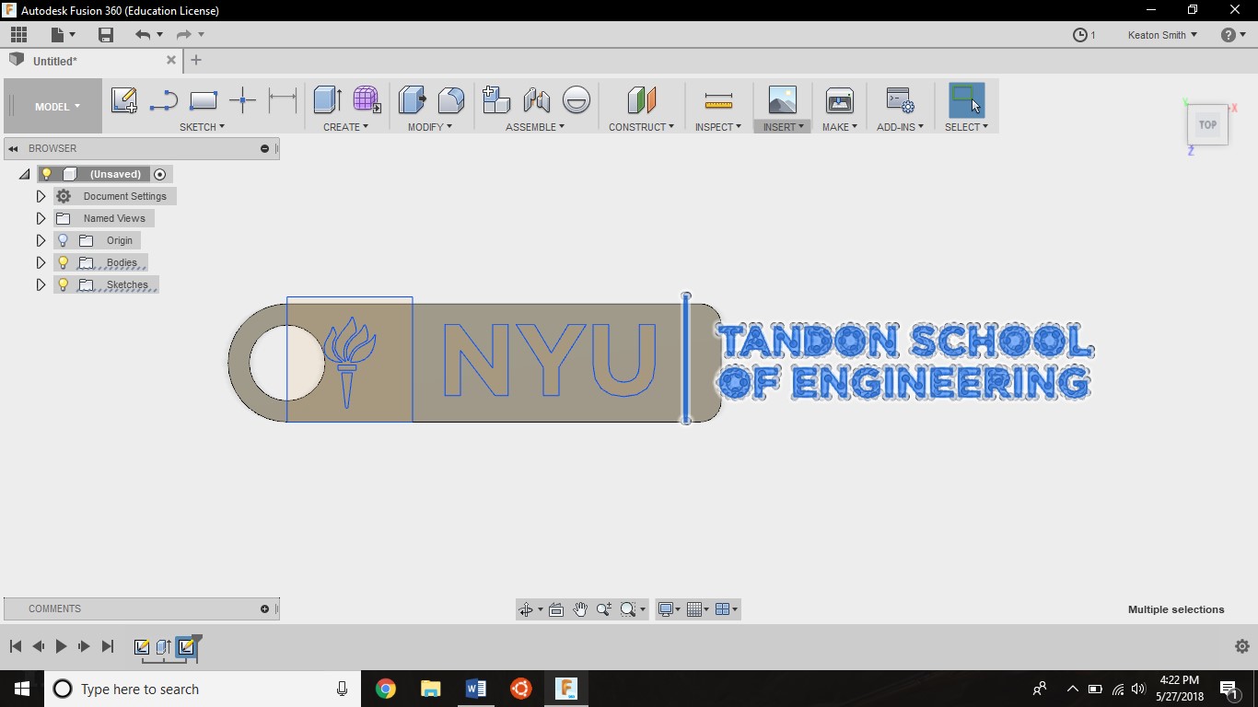
Task: Open the MODIFY menu
Action: click(430, 127)
